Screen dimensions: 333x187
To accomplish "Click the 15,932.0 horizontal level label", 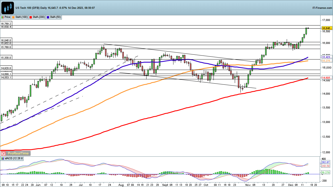I will 6,43.
